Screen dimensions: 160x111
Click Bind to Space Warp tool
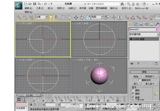(31, 17)
